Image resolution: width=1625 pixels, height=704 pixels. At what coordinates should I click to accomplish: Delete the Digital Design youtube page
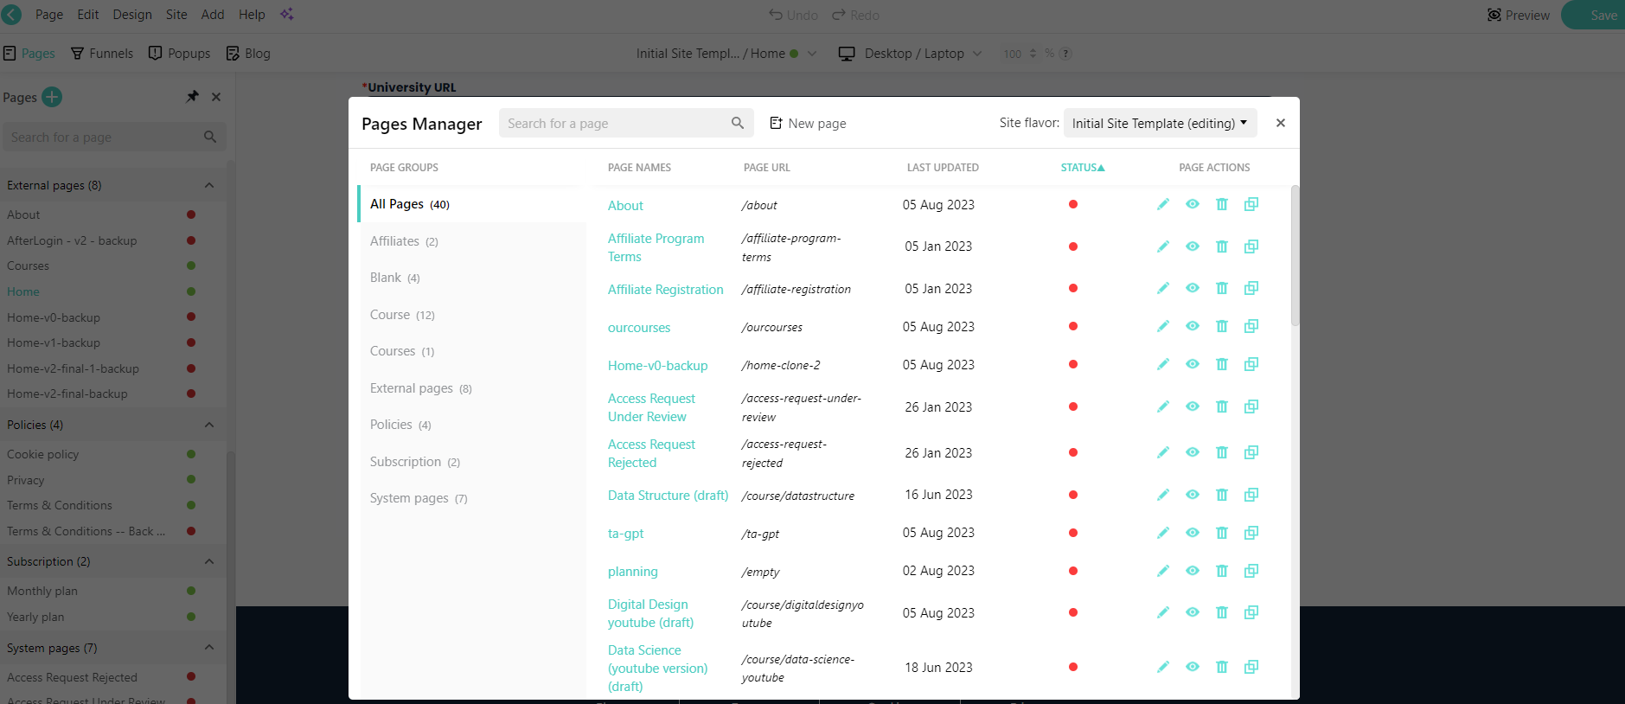tap(1222, 612)
